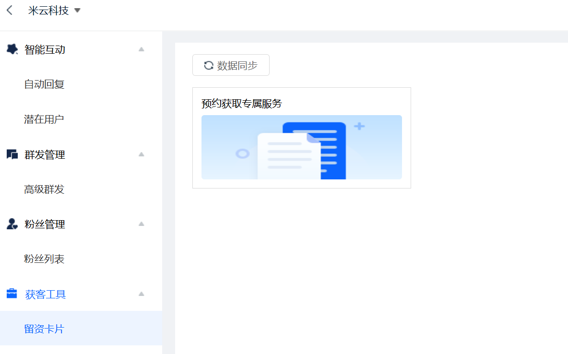This screenshot has height=354, width=568.
Task: Click the 预约获取专属服务 card title
Action: (242, 104)
